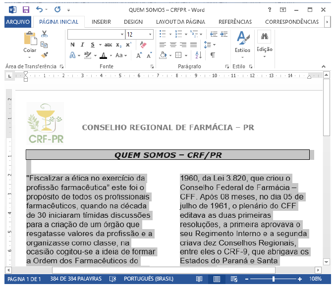Open Fonte dialog launcher
Image resolution: width=335 pixels, height=288 pixels.
pos(152,67)
